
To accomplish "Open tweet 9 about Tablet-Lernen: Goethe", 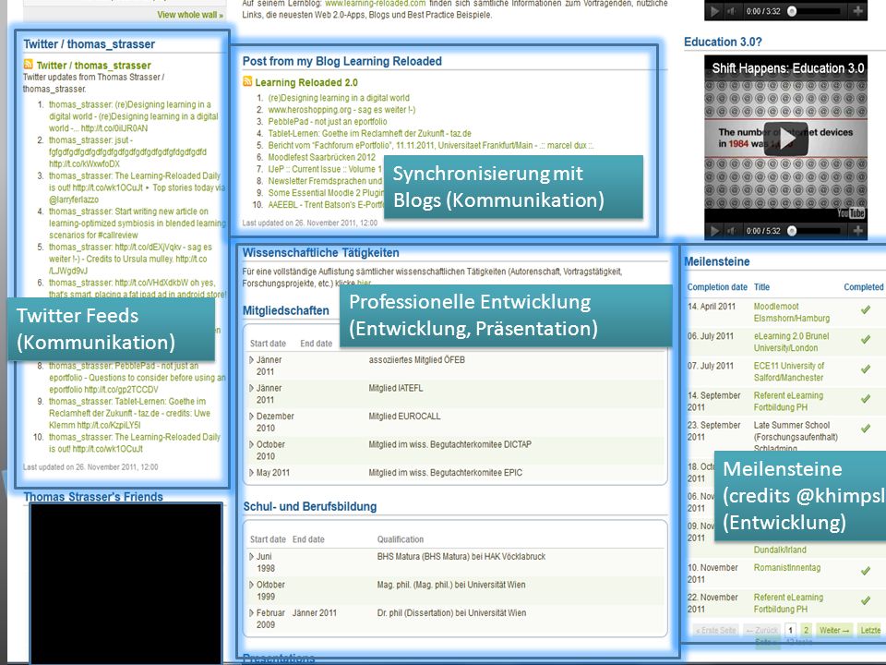I will [x=129, y=414].
